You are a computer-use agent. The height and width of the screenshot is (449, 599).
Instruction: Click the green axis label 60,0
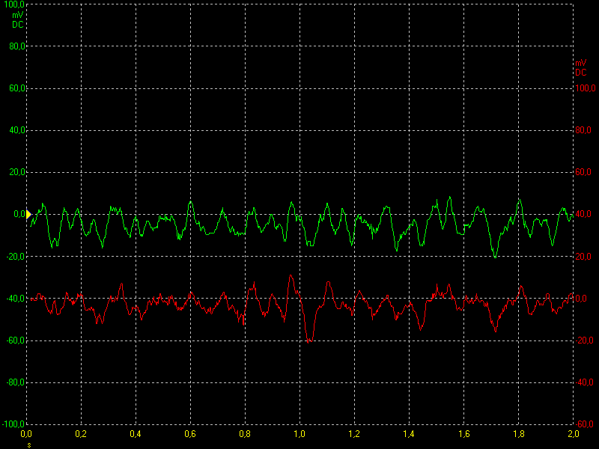(x=16, y=88)
